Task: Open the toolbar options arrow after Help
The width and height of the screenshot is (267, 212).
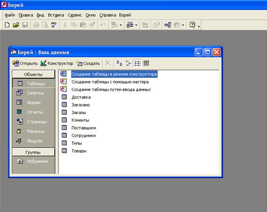Action: (199, 26)
